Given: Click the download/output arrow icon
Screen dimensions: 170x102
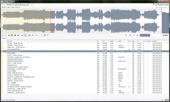Looking at the screenshot, I should (x=134, y=35).
